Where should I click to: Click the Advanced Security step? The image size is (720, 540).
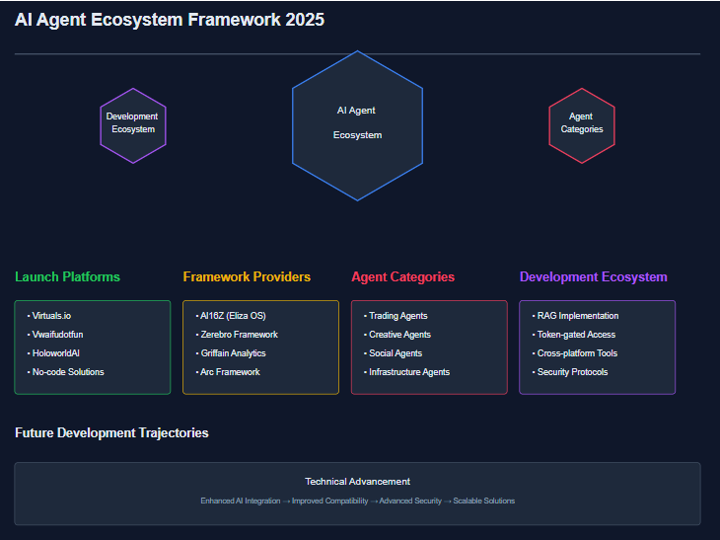point(410,501)
